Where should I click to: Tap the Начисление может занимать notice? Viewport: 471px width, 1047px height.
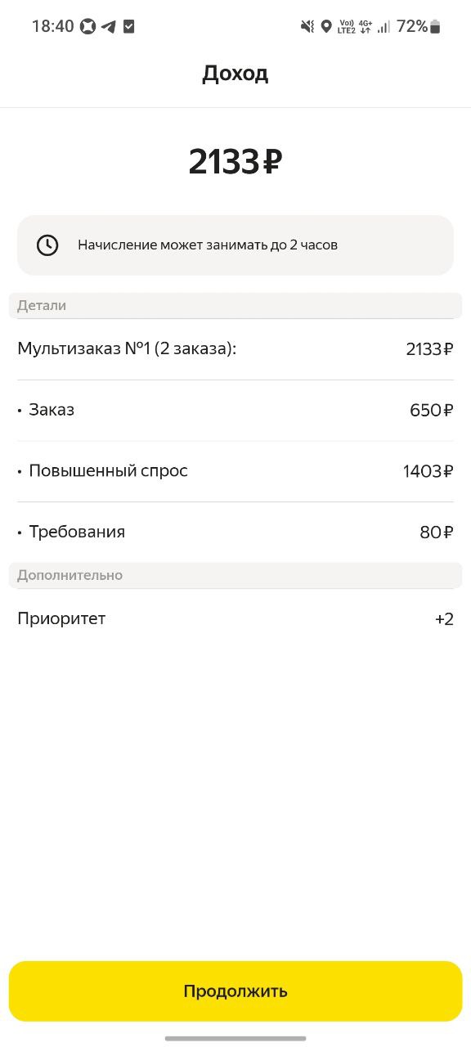235,245
